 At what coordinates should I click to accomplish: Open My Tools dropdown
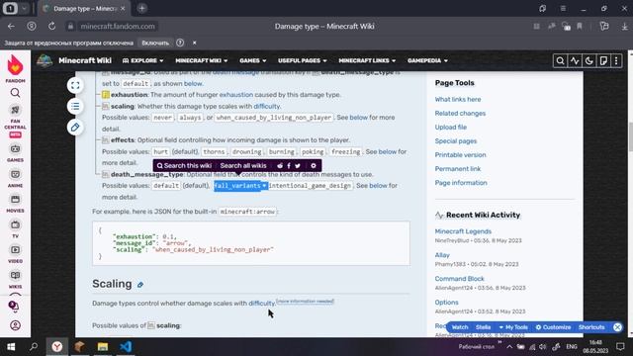click(x=513, y=327)
